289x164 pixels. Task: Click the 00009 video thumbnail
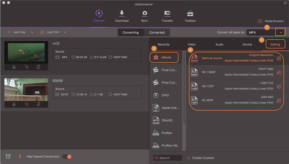26,90
